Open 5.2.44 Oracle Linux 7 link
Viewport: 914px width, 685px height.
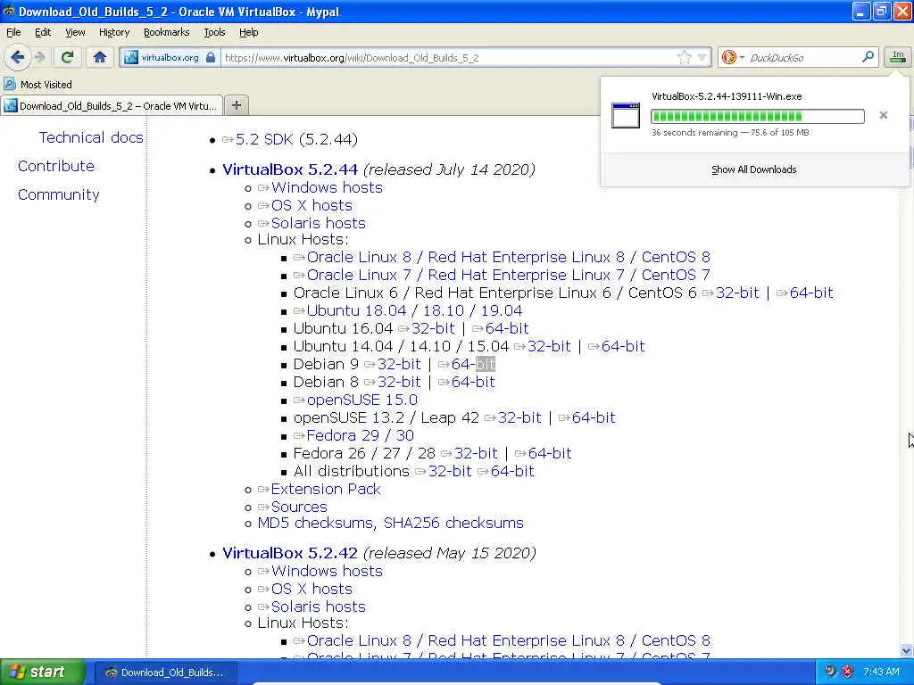pyautogui.click(x=508, y=275)
